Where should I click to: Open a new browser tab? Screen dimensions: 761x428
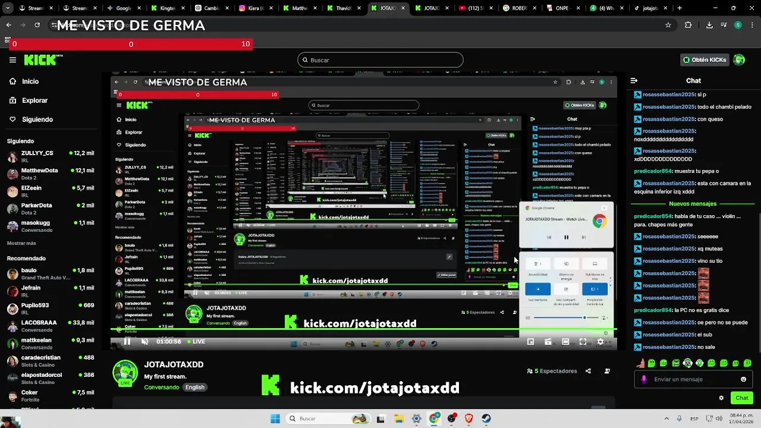679,8
